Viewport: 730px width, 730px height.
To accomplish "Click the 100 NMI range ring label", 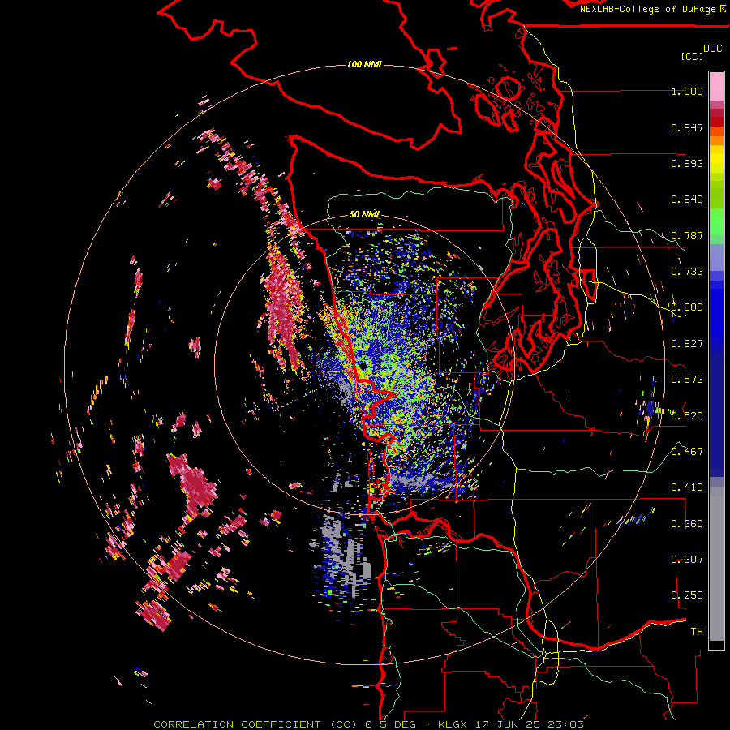I will (x=364, y=64).
